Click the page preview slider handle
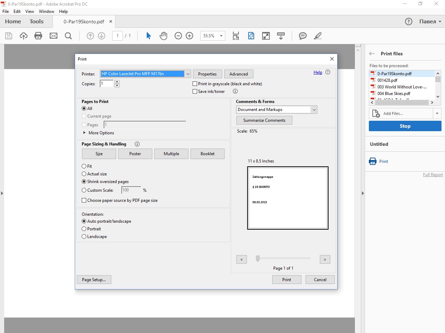 (258, 259)
